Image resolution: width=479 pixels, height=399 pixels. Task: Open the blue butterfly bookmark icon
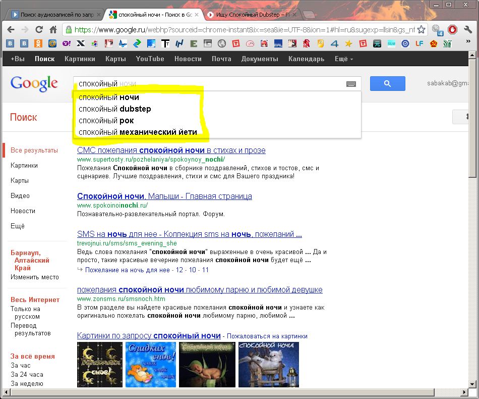click(x=123, y=43)
